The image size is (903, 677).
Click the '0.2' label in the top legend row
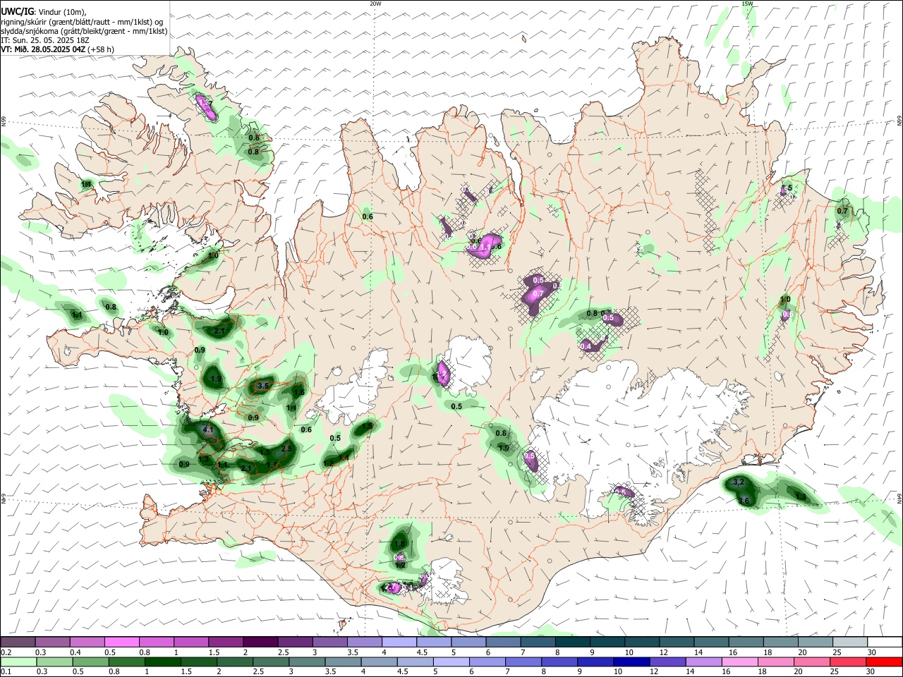(6, 652)
